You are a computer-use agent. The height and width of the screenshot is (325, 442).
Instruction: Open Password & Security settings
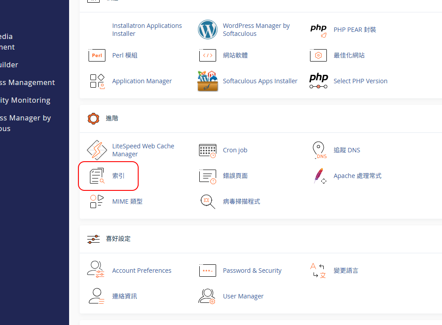coord(252,271)
